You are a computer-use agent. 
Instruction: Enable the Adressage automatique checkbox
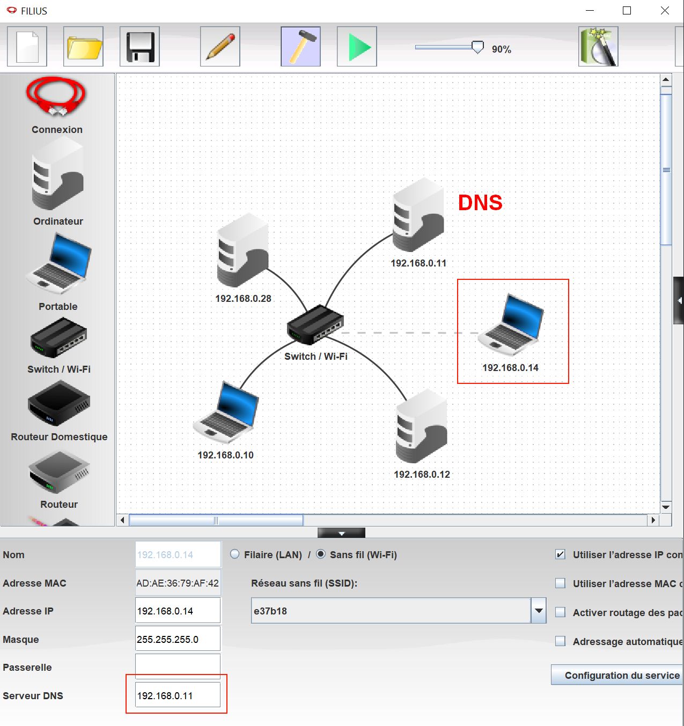pos(560,641)
